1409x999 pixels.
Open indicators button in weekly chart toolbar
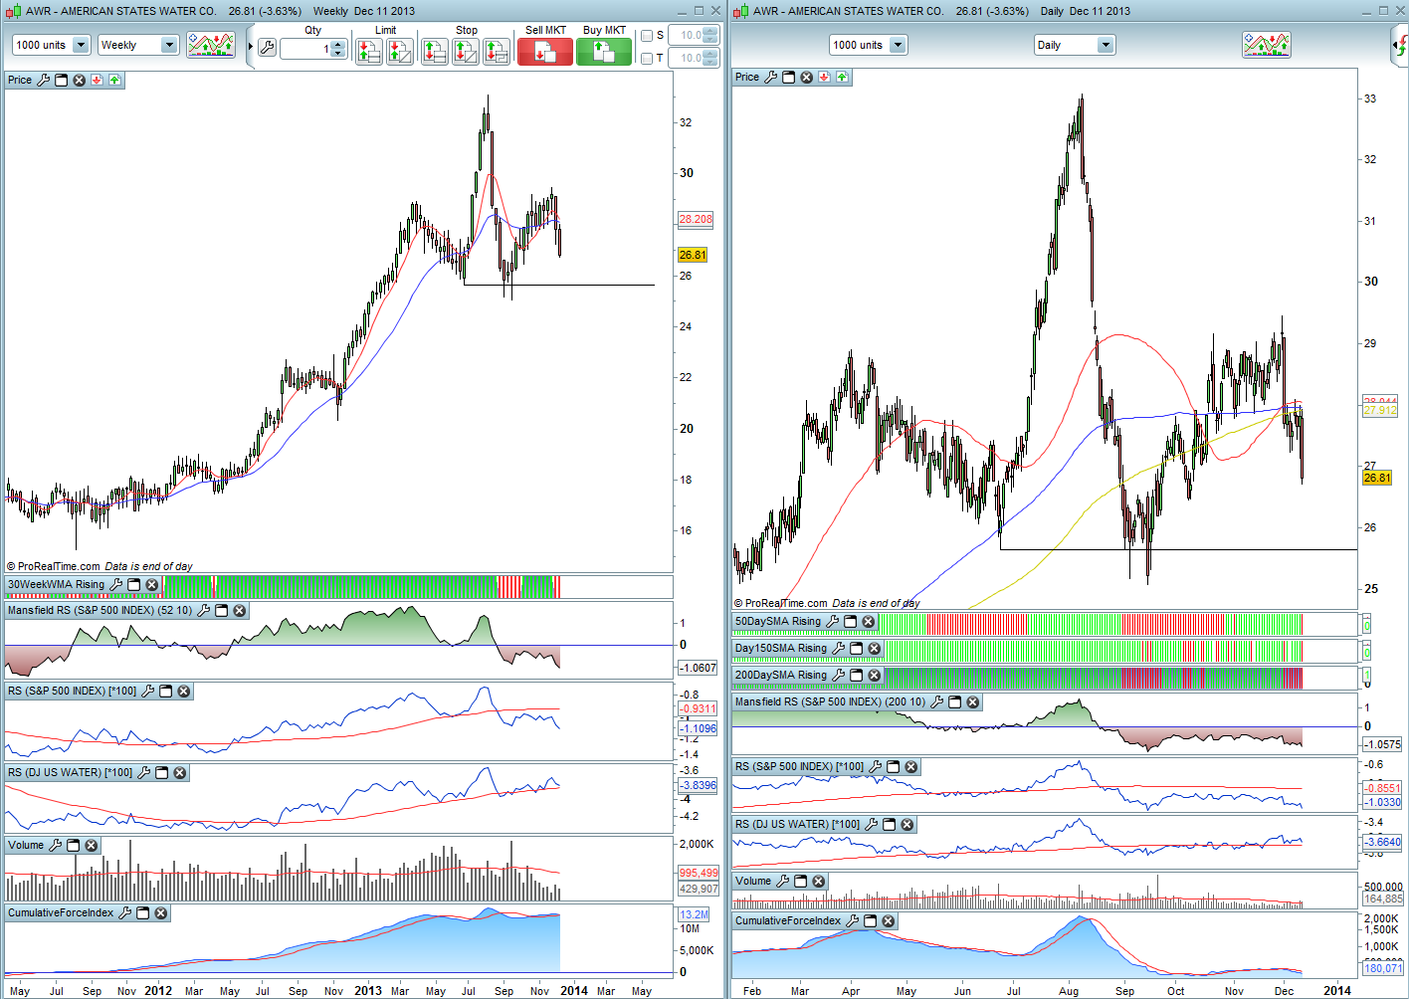click(211, 45)
